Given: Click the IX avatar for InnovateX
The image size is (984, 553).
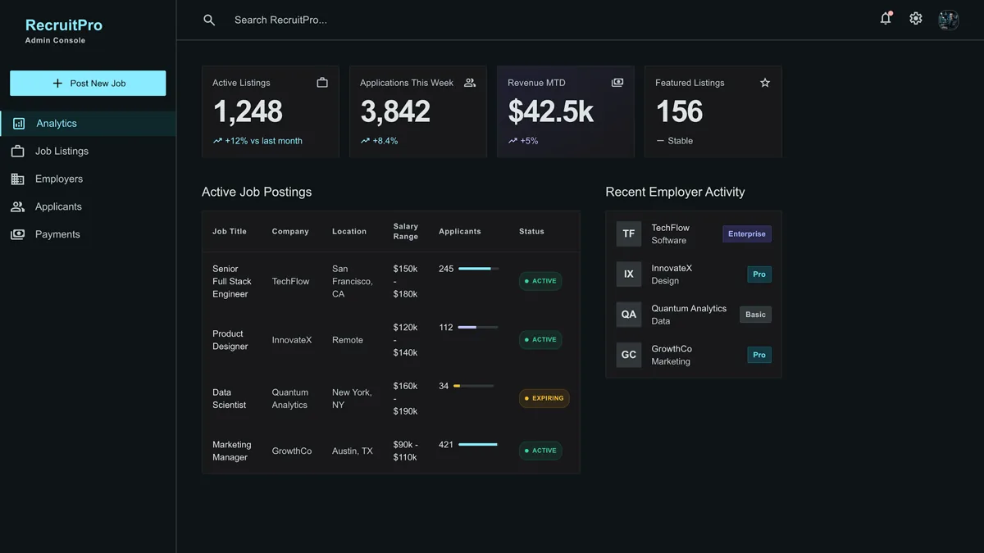Looking at the screenshot, I should point(629,274).
